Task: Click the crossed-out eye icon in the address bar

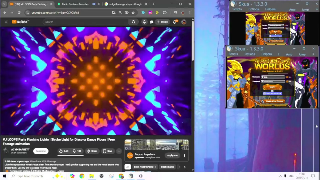Action: click(x=127, y=12)
